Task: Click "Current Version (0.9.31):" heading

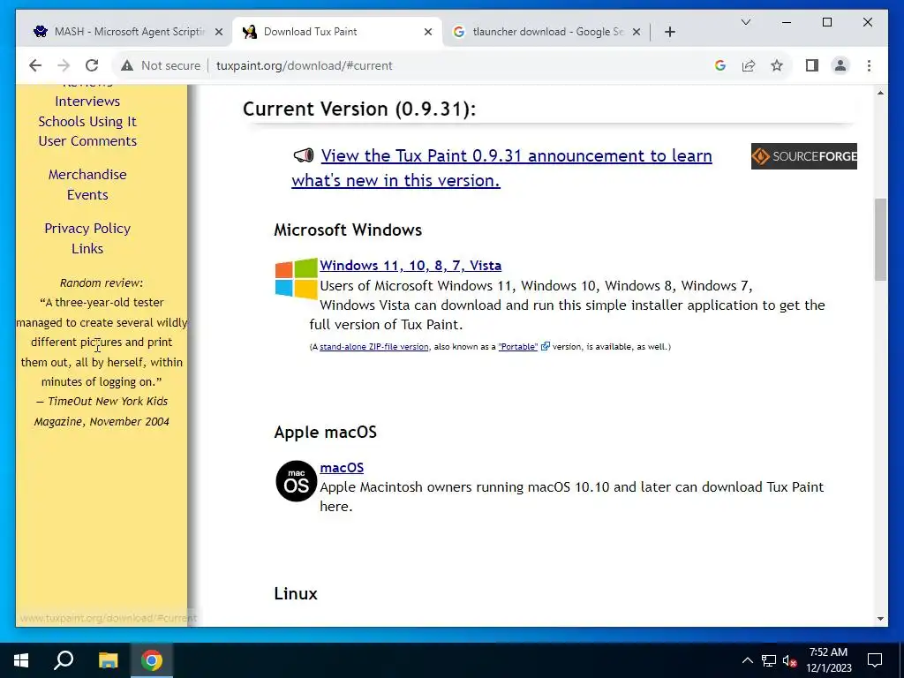Action: (x=359, y=109)
